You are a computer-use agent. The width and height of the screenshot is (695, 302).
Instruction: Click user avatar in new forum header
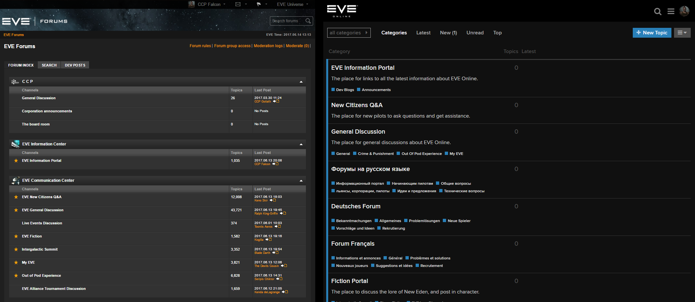point(684,11)
